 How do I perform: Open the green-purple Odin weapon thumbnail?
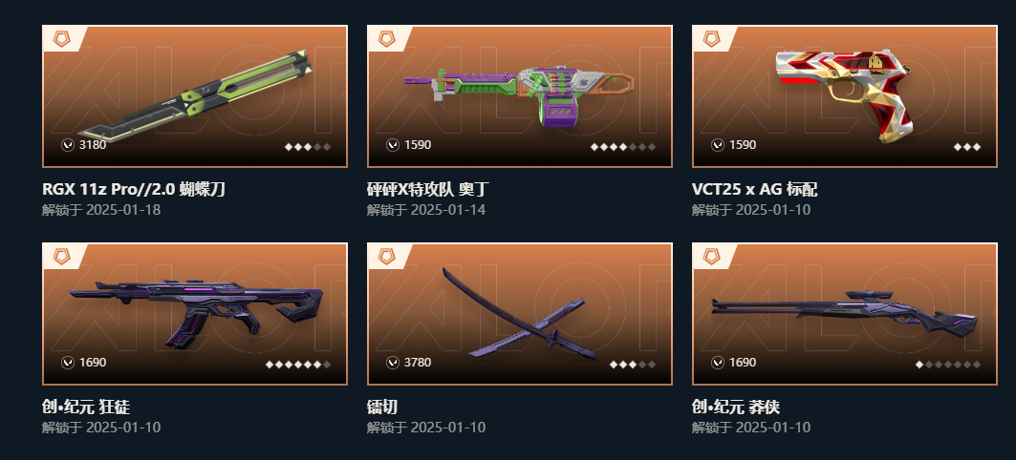point(520,96)
